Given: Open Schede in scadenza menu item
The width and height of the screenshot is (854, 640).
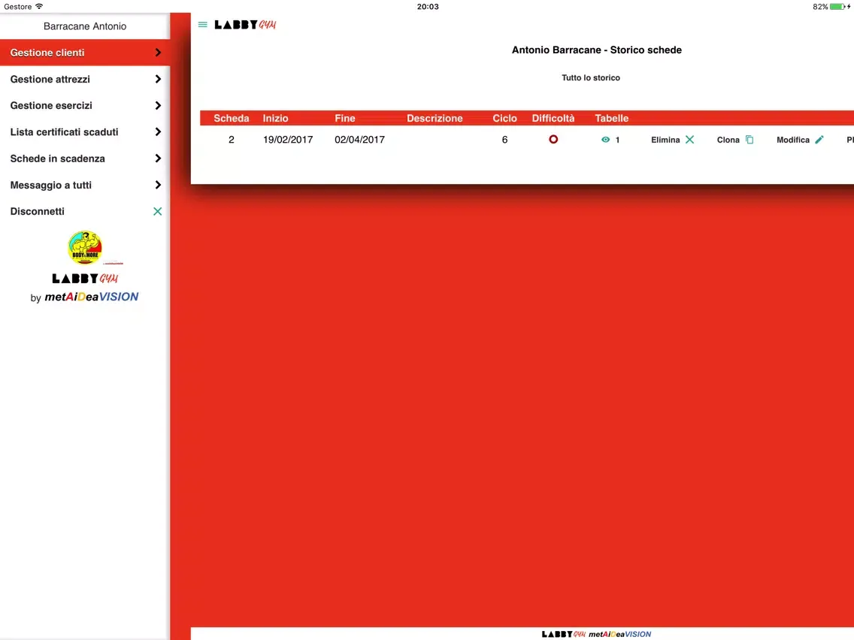Looking at the screenshot, I should click(85, 158).
